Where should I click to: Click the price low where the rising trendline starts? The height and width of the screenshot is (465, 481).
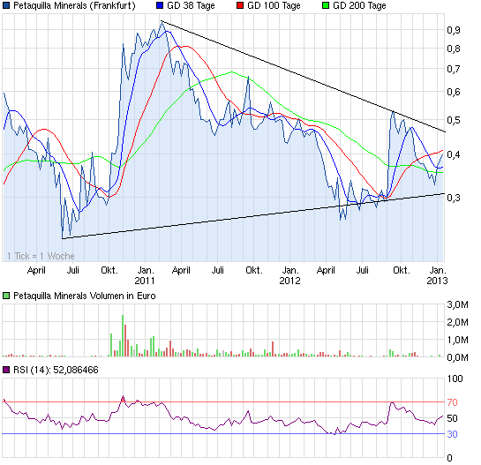click(63, 238)
